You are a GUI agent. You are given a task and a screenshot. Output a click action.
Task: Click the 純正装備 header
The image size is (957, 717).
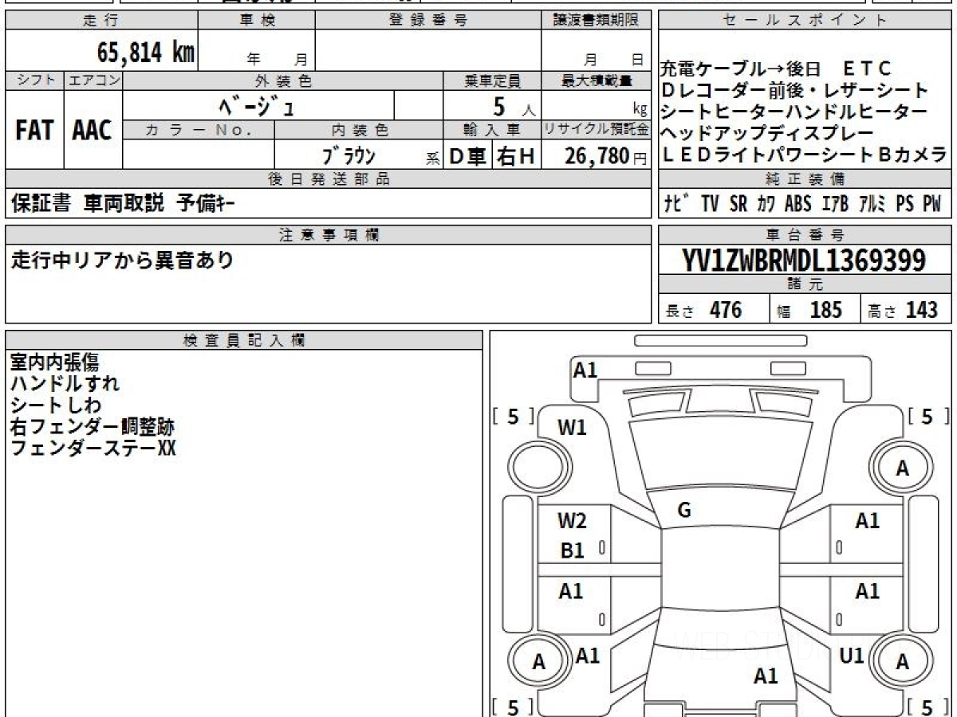coord(805,179)
